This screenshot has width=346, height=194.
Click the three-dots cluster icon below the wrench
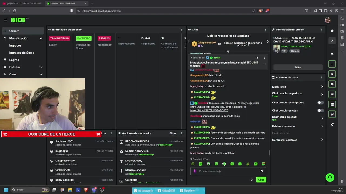click(332, 124)
